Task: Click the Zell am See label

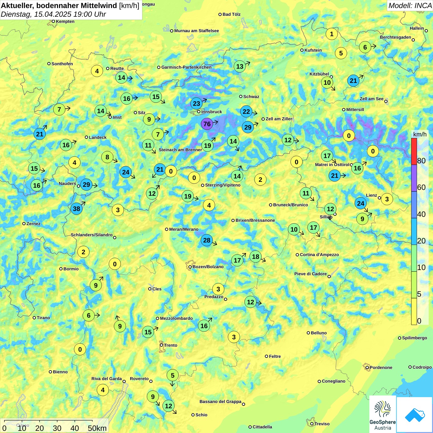Action: tap(371, 99)
